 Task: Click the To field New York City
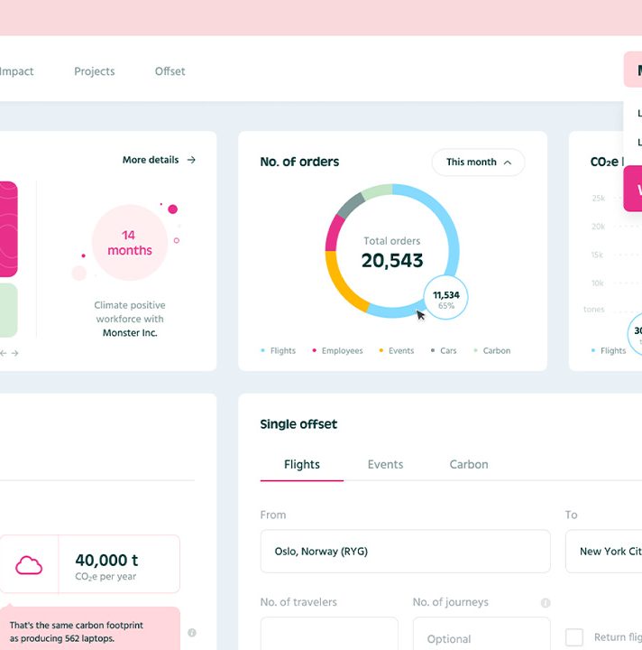603,552
